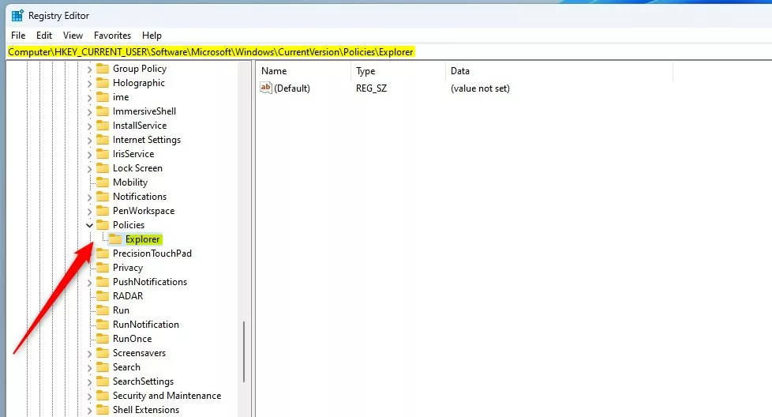Click the Mobility folder icon
The width and height of the screenshot is (772, 417).
103,182
